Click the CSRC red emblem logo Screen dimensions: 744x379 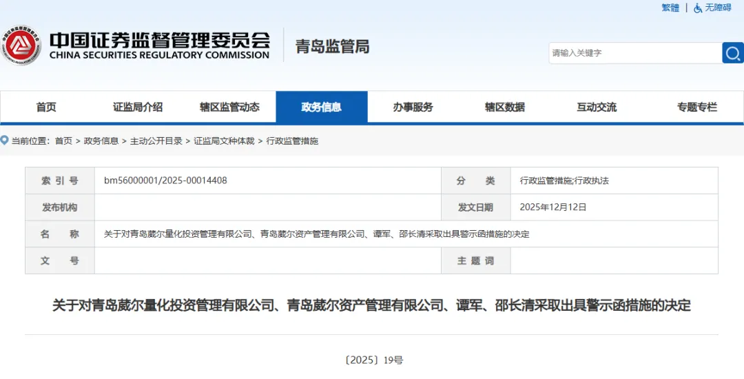[x=20, y=46]
